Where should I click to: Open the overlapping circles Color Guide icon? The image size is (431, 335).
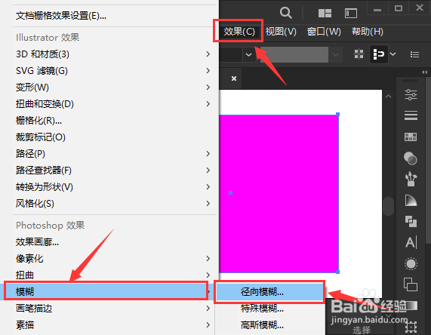pyautogui.click(x=411, y=158)
